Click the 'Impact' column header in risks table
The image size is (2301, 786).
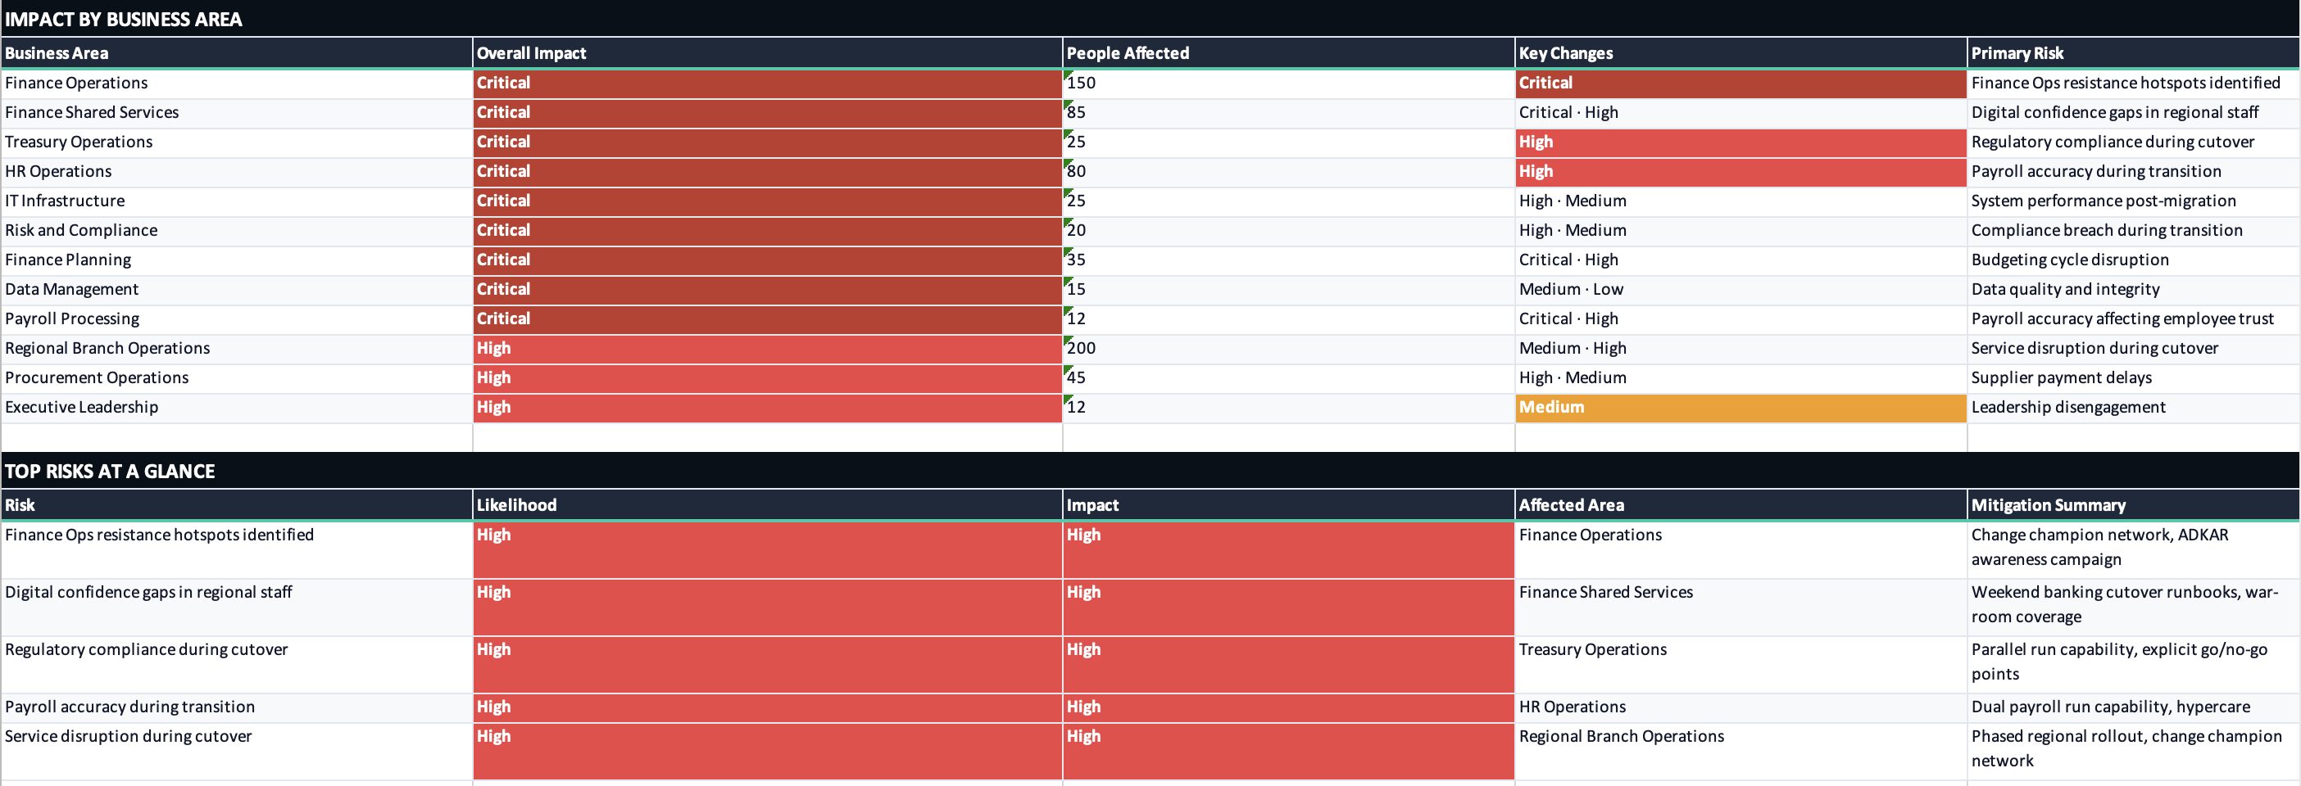[x=1288, y=505]
